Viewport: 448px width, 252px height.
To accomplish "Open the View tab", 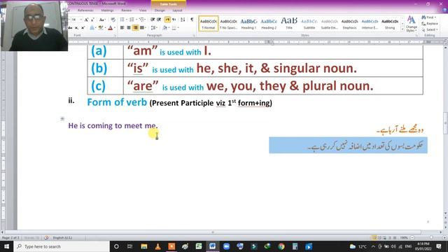I will pos(143,10).
